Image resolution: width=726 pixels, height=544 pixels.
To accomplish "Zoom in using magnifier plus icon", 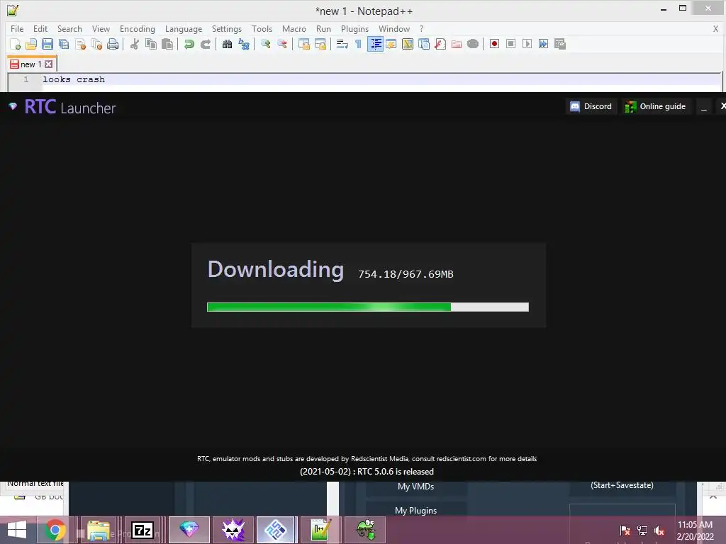I will coord(265,44).
